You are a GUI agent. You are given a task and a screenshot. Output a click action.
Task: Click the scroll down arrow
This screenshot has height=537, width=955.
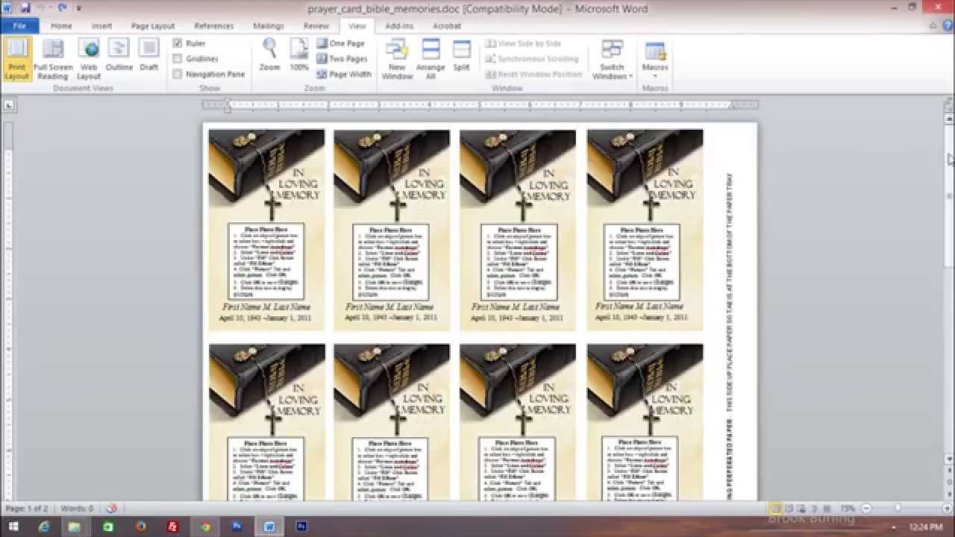[x=949, y=459]
